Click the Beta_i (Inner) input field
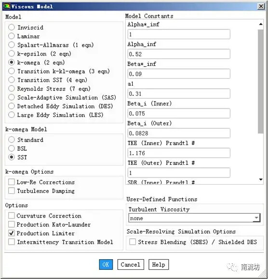 (179, 114)
